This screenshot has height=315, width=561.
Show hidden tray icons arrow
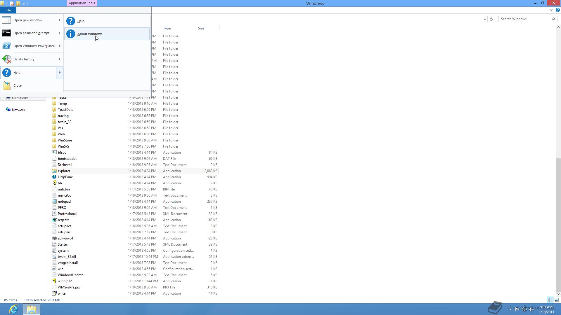point(510,309)
